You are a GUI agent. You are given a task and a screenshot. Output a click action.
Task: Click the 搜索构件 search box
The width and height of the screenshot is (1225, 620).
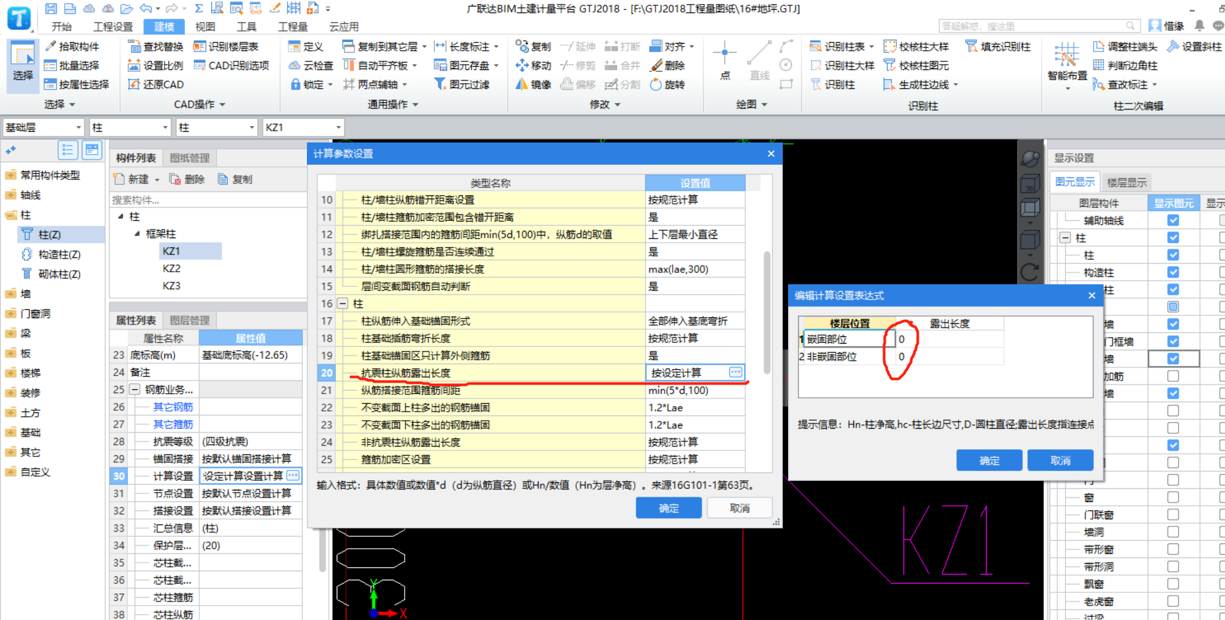(x=208, y=200)
